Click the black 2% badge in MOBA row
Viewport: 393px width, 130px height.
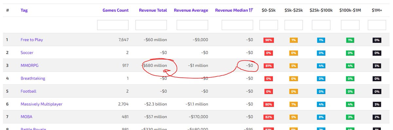coord(377,117)
